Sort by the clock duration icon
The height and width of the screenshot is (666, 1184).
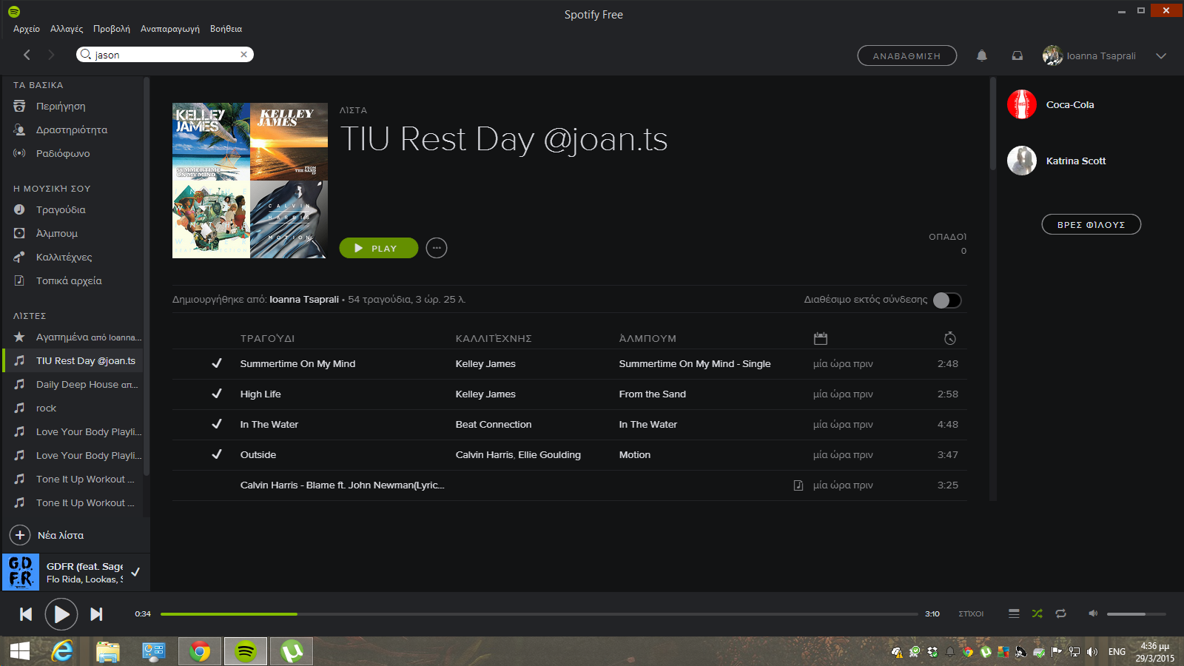(x=950, y=338)
